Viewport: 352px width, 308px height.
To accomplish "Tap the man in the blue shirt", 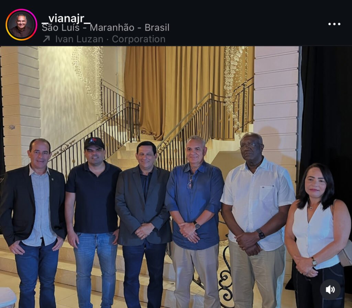I will tap(194, 220).
